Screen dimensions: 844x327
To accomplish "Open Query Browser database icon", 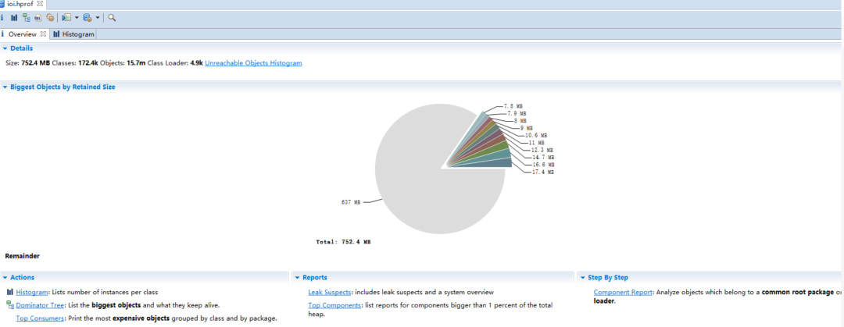I will [x=88, y=18].
